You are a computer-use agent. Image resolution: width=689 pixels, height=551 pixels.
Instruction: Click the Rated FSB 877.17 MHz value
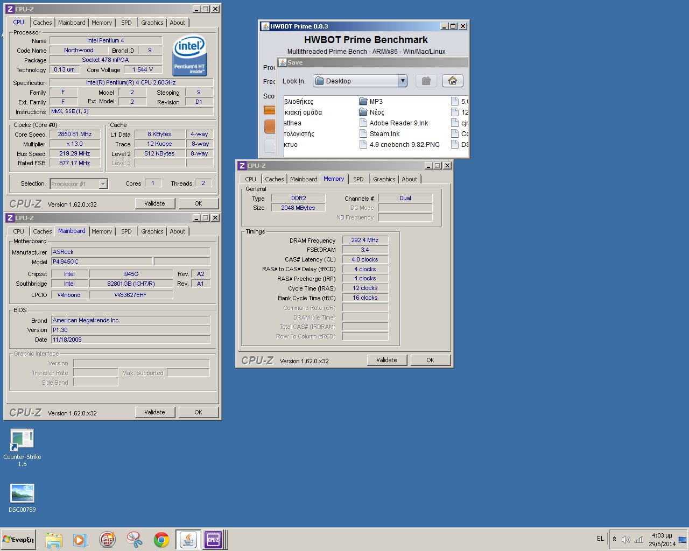(75, 163)
